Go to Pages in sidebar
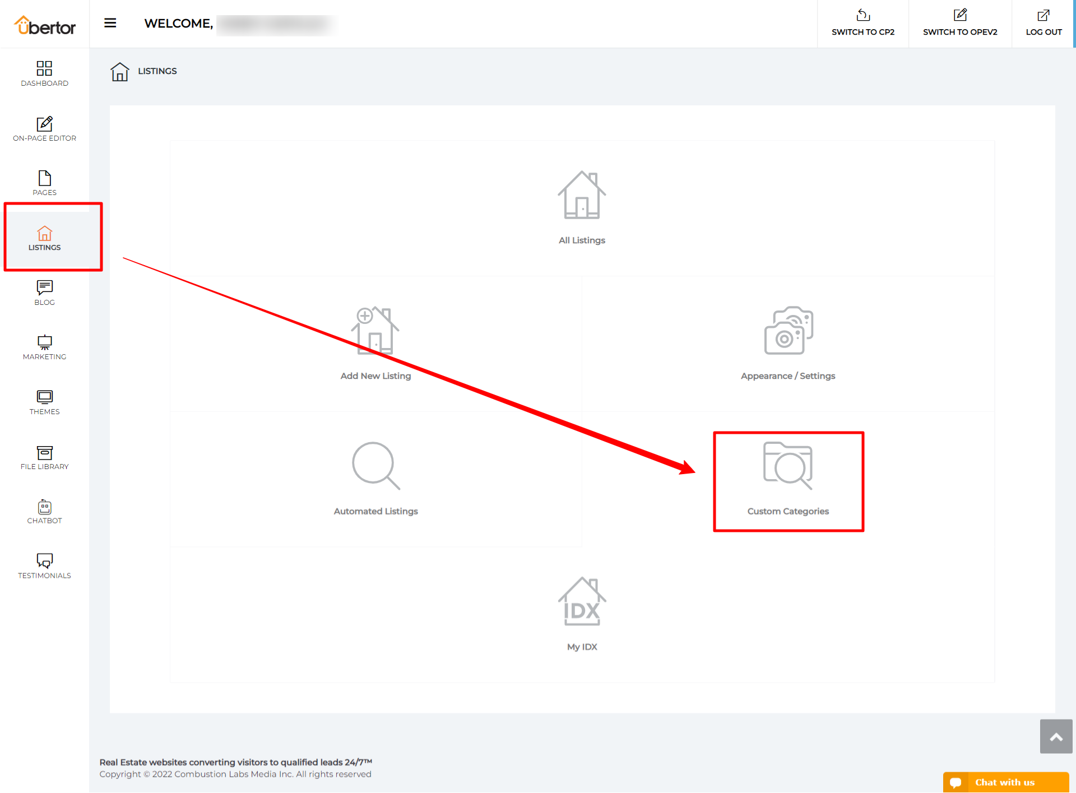The width and height of the screenshot is (1076, 793). click(x=44, y=183)
